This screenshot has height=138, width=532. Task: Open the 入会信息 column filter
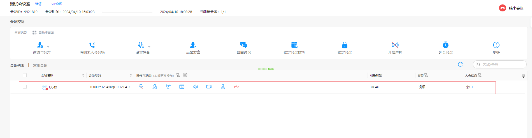click(480, 75)
